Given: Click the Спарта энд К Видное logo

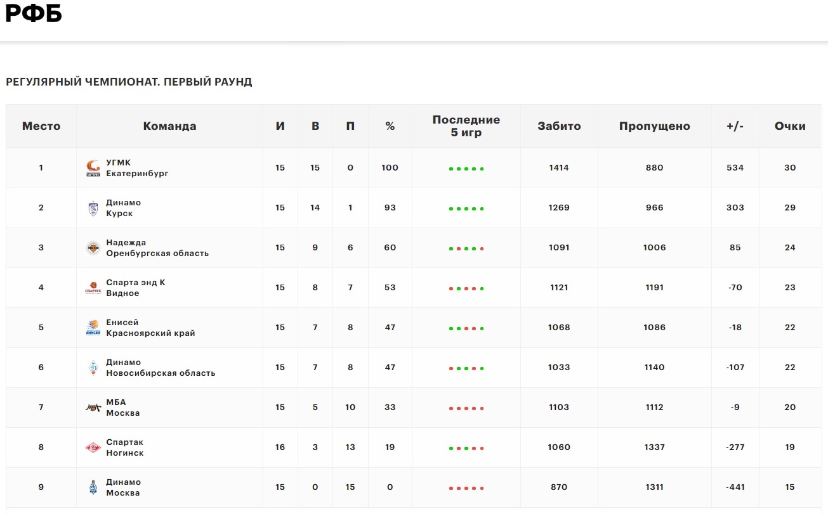Looking at the screenshot, I should click(x=93, y=288).
